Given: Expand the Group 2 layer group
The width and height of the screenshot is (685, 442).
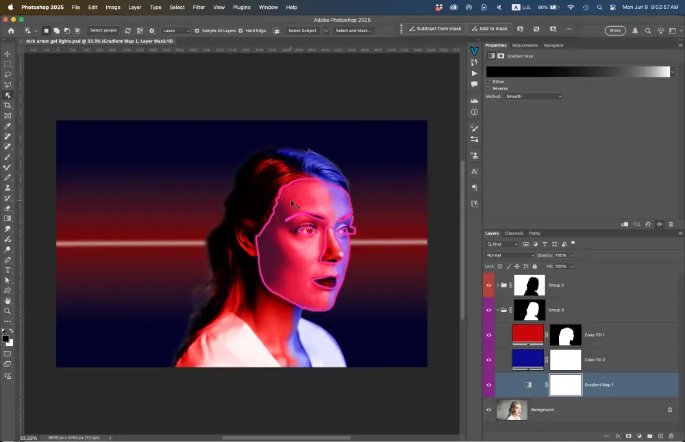Looking at the screenshot, I should pos(497,285).
